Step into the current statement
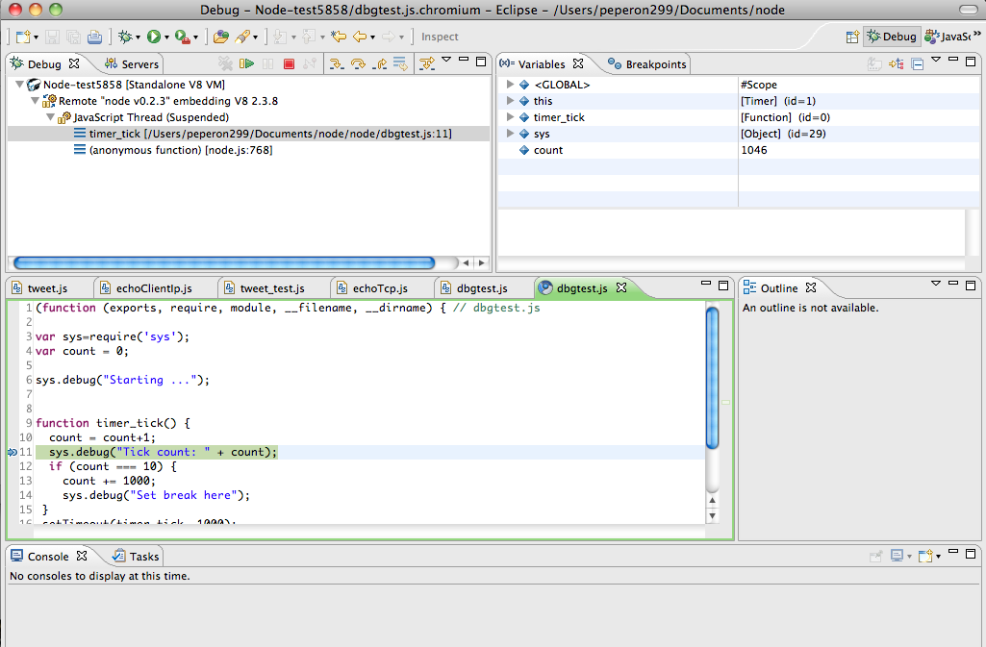 [x=339, y=62]
